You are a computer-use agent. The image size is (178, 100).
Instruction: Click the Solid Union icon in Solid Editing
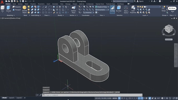32,7
